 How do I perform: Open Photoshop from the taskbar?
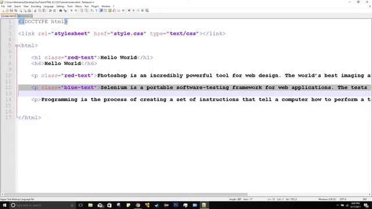[176, 205]
